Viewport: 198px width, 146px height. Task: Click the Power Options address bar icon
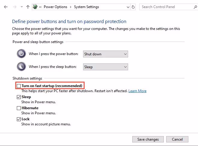35,7
